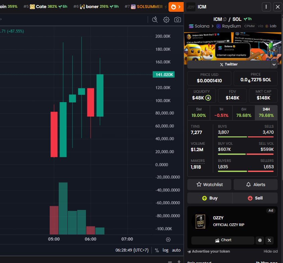Click the liquidity lock icon

click(x=208, y=98)
